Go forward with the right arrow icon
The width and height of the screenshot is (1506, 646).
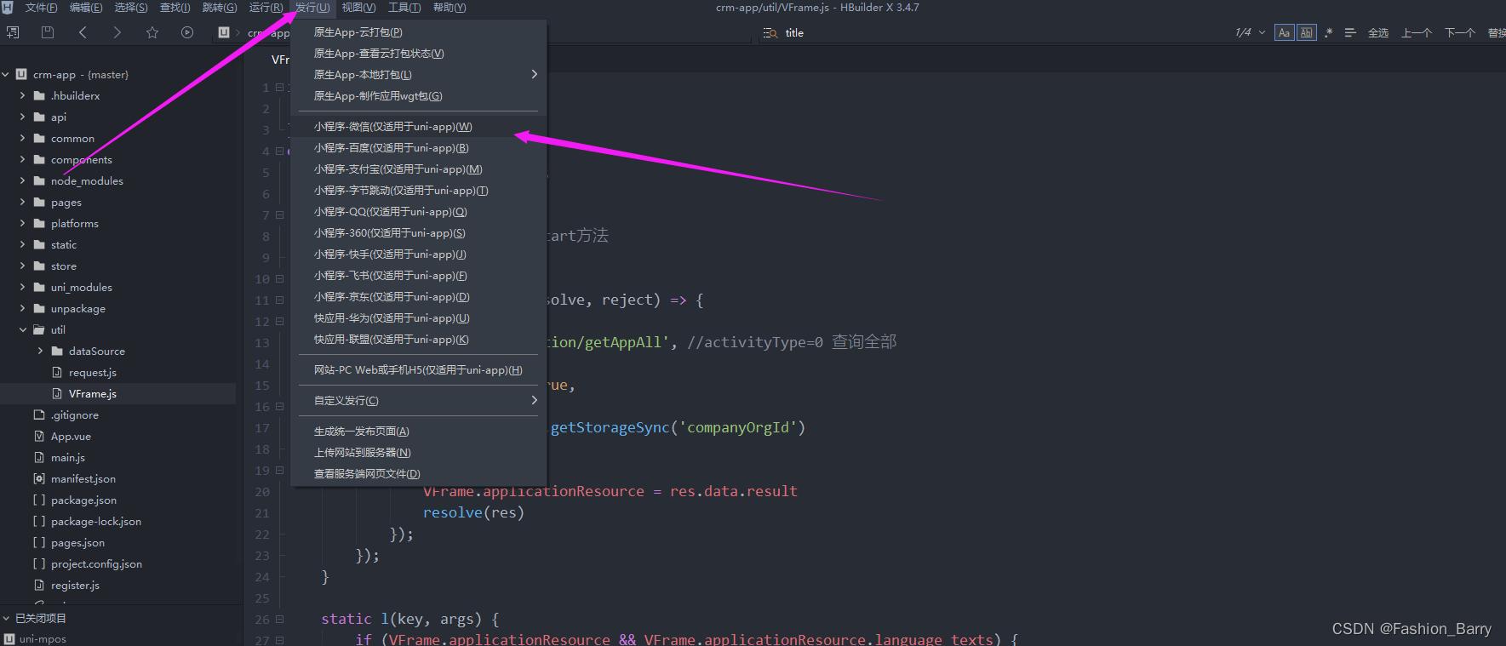[117, 32]
